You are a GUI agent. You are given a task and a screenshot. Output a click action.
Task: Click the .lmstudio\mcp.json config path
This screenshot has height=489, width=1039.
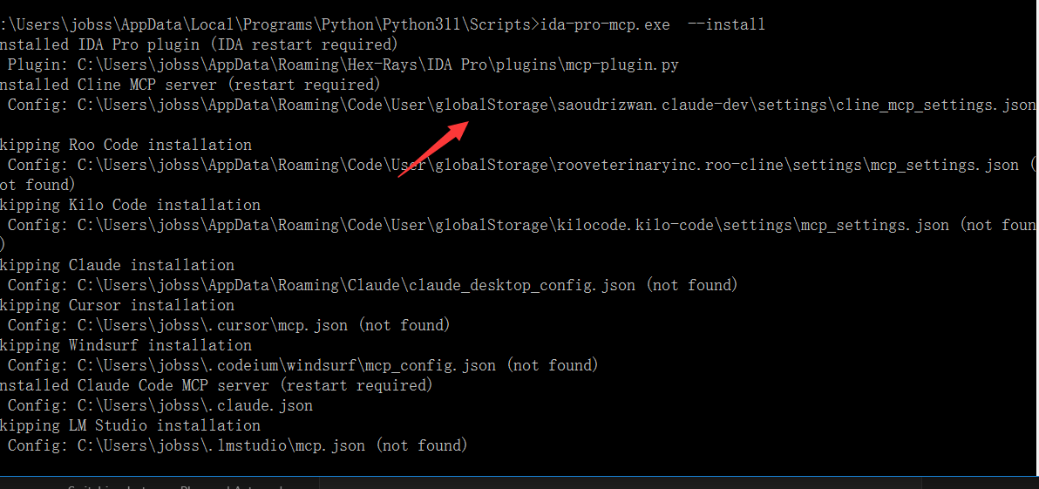point(291,445)
